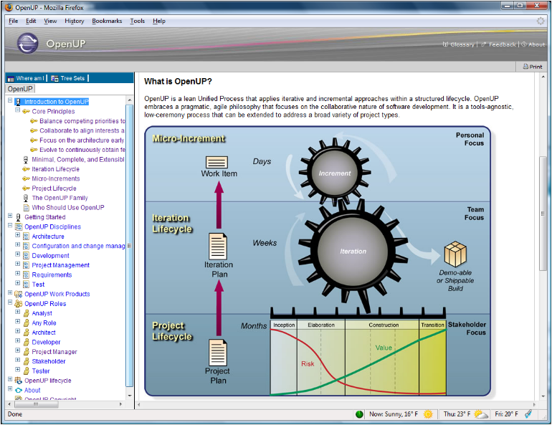
Task: Open the Edit menu
Action: pyautogui.click(x=31, y=21)
